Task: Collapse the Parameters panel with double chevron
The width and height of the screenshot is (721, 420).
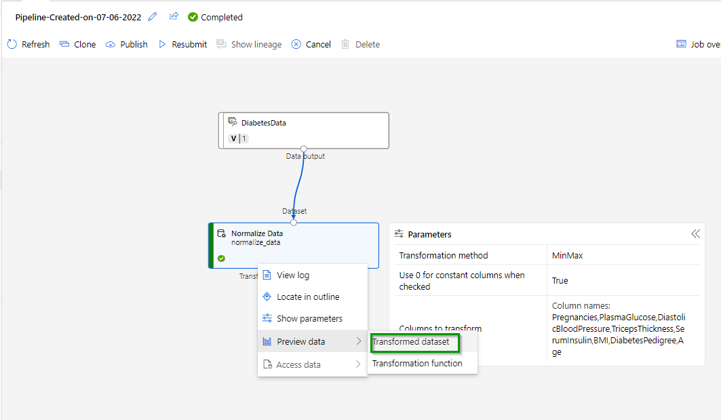Action: point(695,234)
